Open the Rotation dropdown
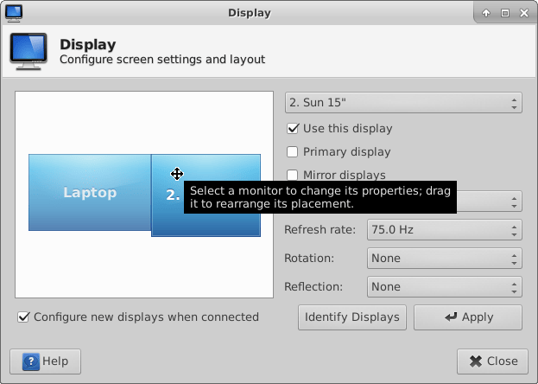This screenshot has width=538, height=384. coord(444,258)
